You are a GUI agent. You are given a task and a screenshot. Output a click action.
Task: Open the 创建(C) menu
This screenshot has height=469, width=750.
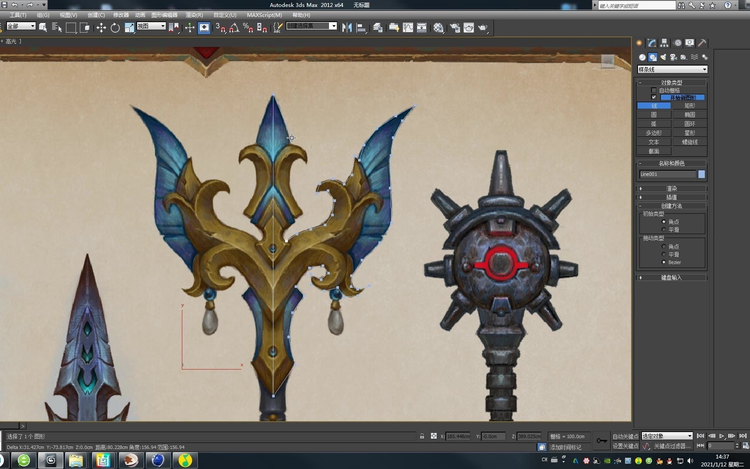click(96, 15)
